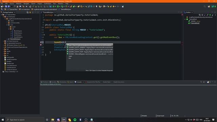Collapse the src/main/java folder
Viewport: 217px width, 122px height.
3,17
